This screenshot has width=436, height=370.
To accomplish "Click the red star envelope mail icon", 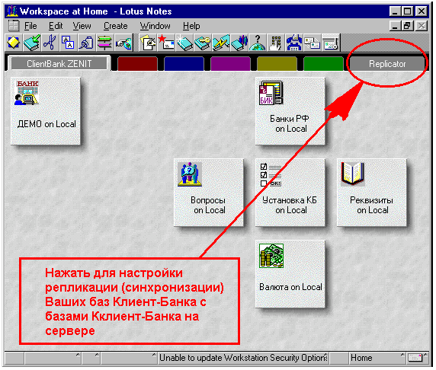I will (x=166, y=43).
